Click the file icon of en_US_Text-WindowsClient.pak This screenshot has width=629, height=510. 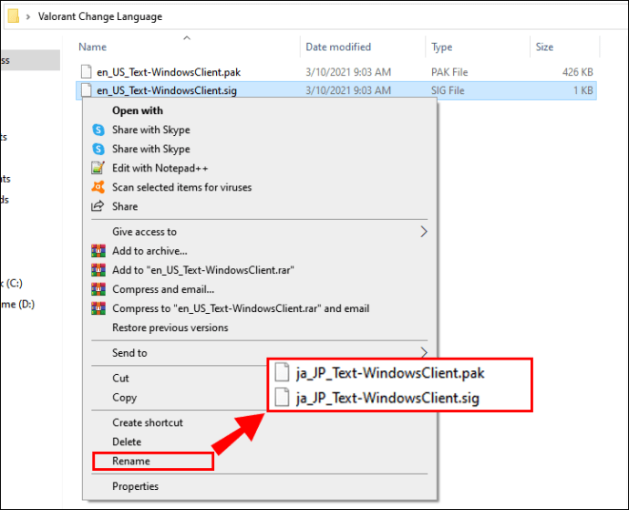tap(86, 71)
